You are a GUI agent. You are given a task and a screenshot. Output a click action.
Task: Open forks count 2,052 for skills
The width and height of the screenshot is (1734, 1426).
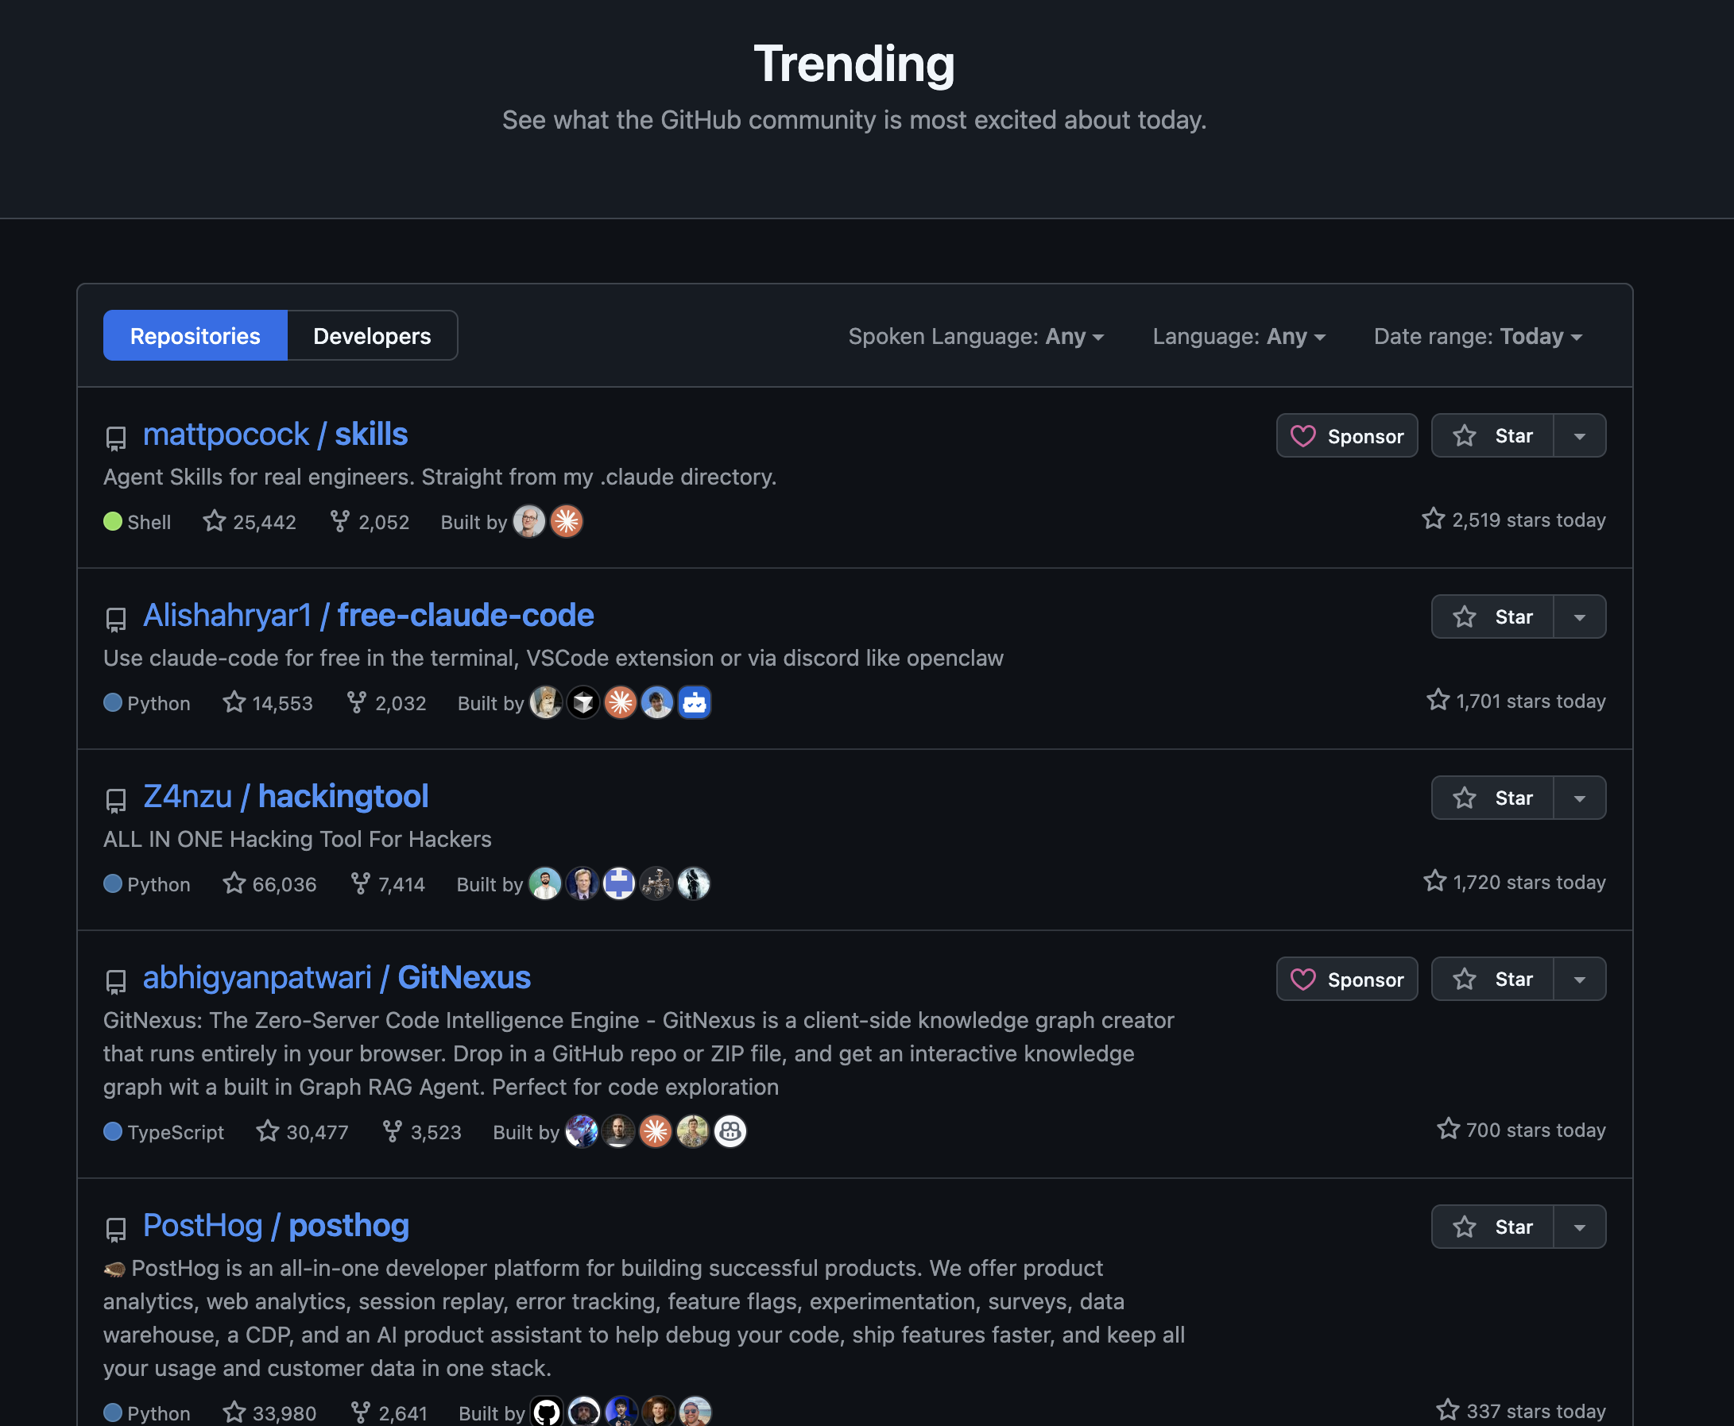pos(370,522)
